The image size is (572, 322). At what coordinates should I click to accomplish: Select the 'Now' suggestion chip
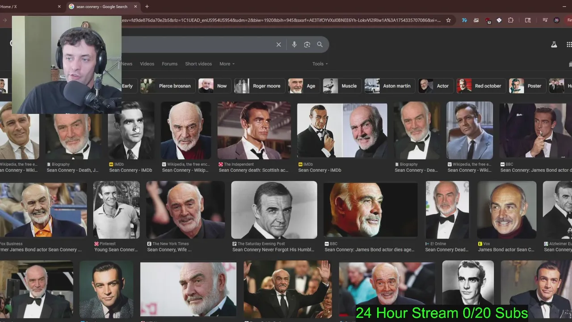tap(214, 86)
